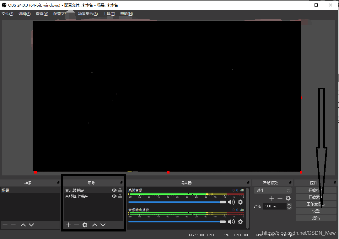Undock the 来源 panel via its float icon
339x239 pixels.
coord(121,183)
